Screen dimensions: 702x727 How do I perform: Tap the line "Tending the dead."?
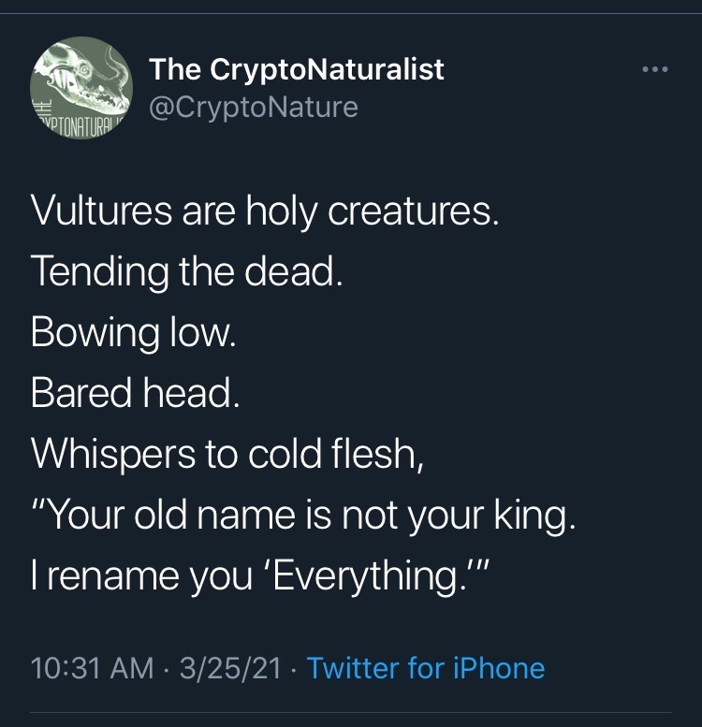tap(184, 271)
